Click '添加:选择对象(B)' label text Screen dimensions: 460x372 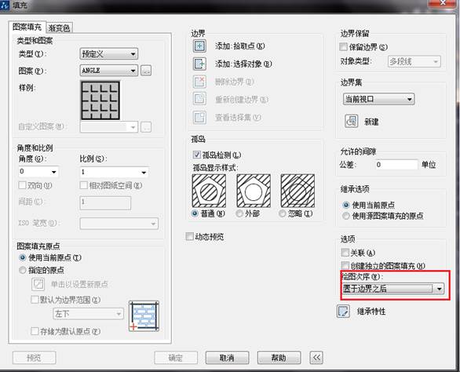(243, 64)
